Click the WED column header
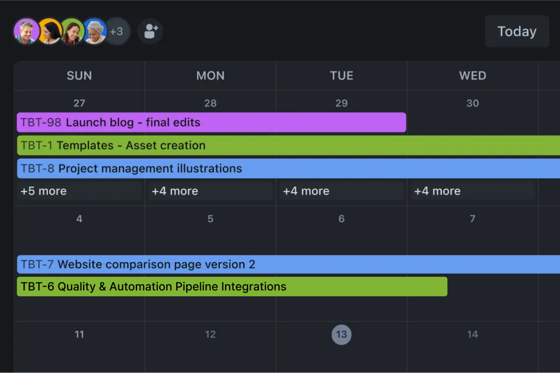Viewport: 560px width, 373px height. [x=472, y=75]
